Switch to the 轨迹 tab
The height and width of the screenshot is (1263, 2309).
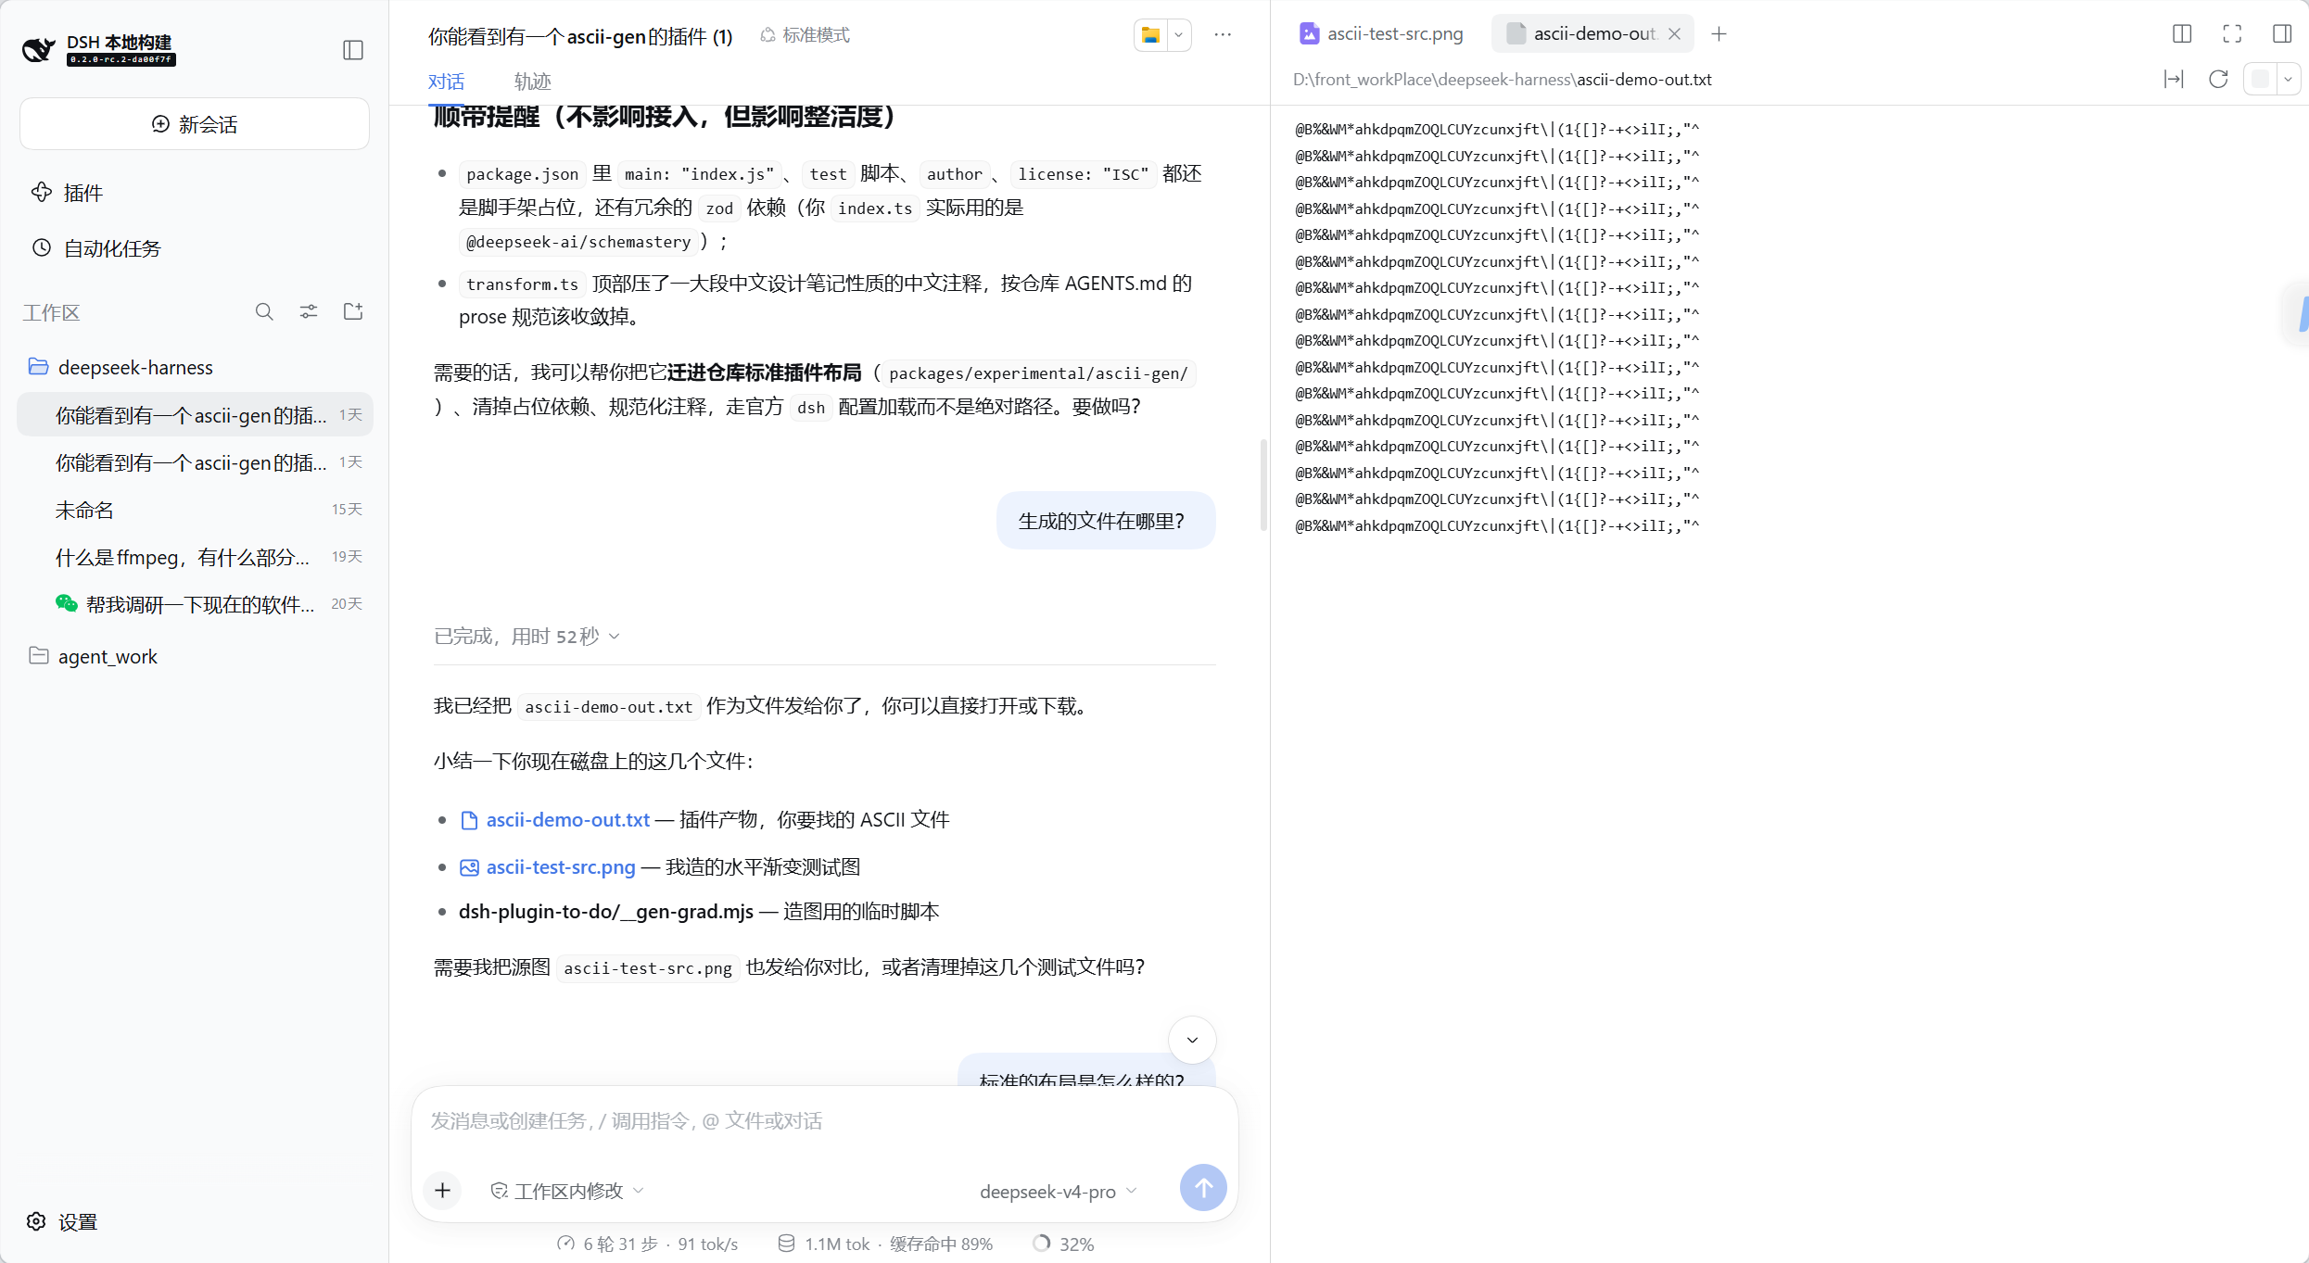click(532, 82)
